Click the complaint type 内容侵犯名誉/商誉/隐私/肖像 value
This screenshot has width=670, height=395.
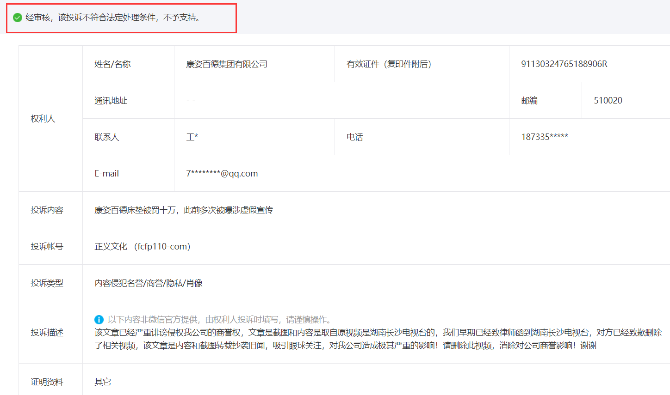click(x=149, y=283)
